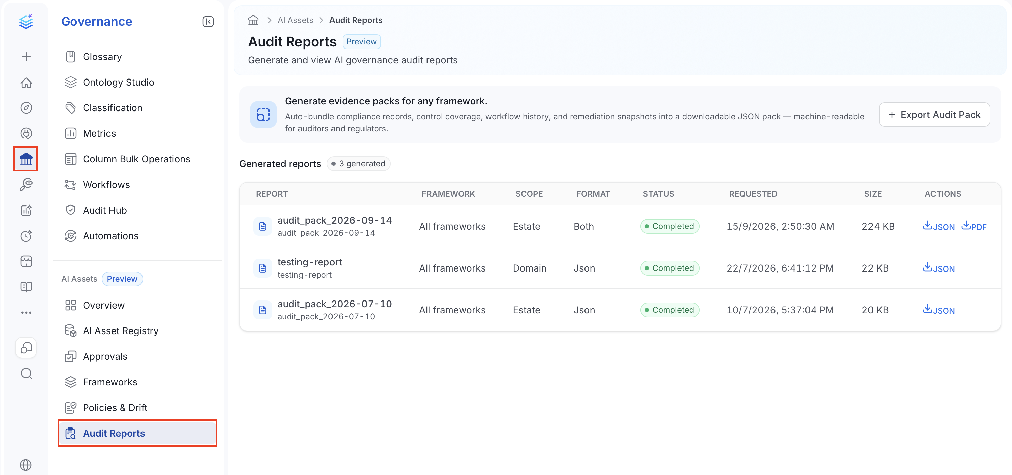Click the 3 generated badge
Image resolution: width=1012 pixels, height=475 pixels.
point(358,163)
